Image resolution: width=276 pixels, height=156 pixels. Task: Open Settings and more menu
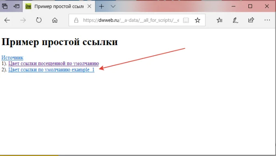267,20
